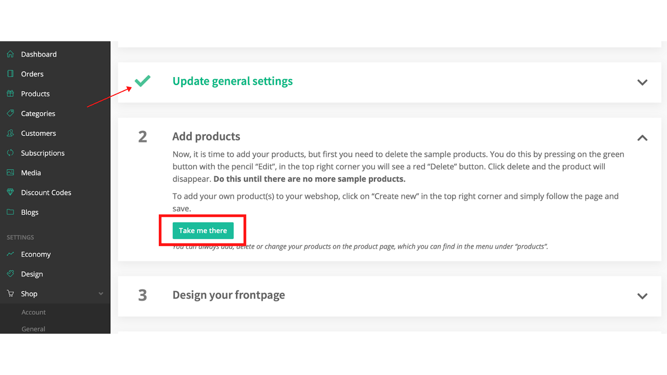Click the Subscriptions refresh icon
The image size is (667, 375).
[x=10, y=152]
